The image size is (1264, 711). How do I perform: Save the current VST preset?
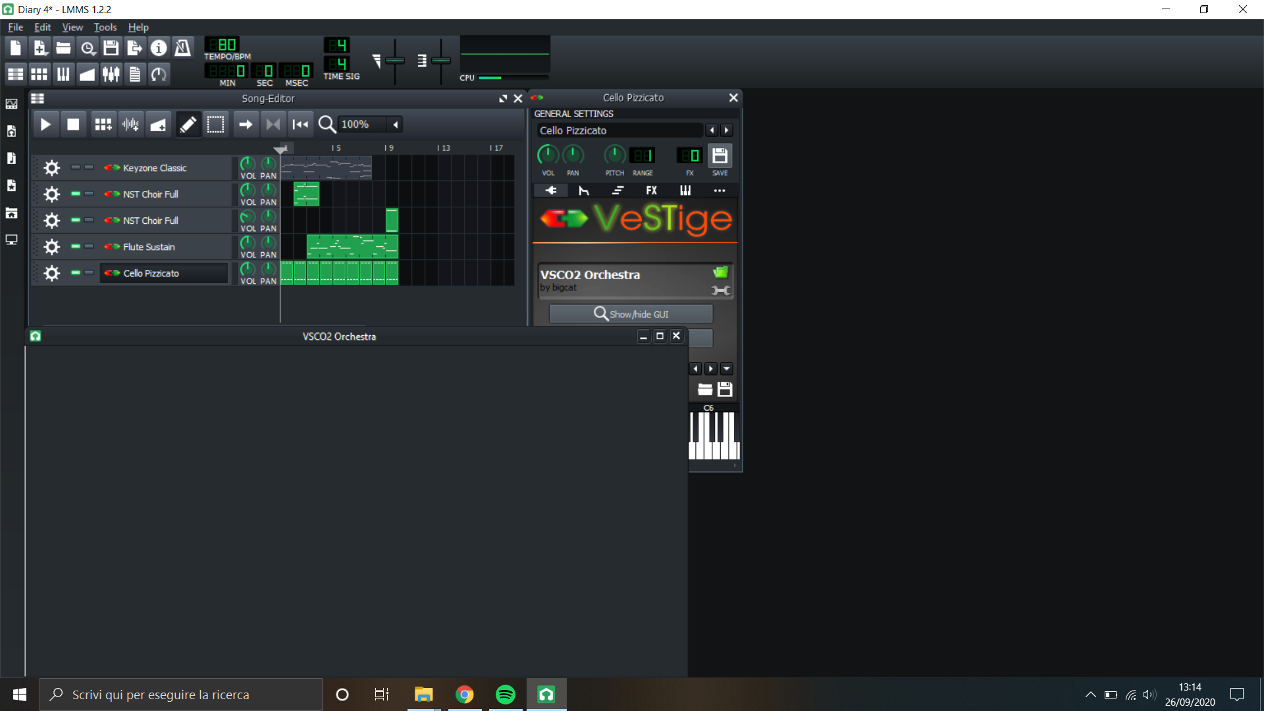(725, 389)
